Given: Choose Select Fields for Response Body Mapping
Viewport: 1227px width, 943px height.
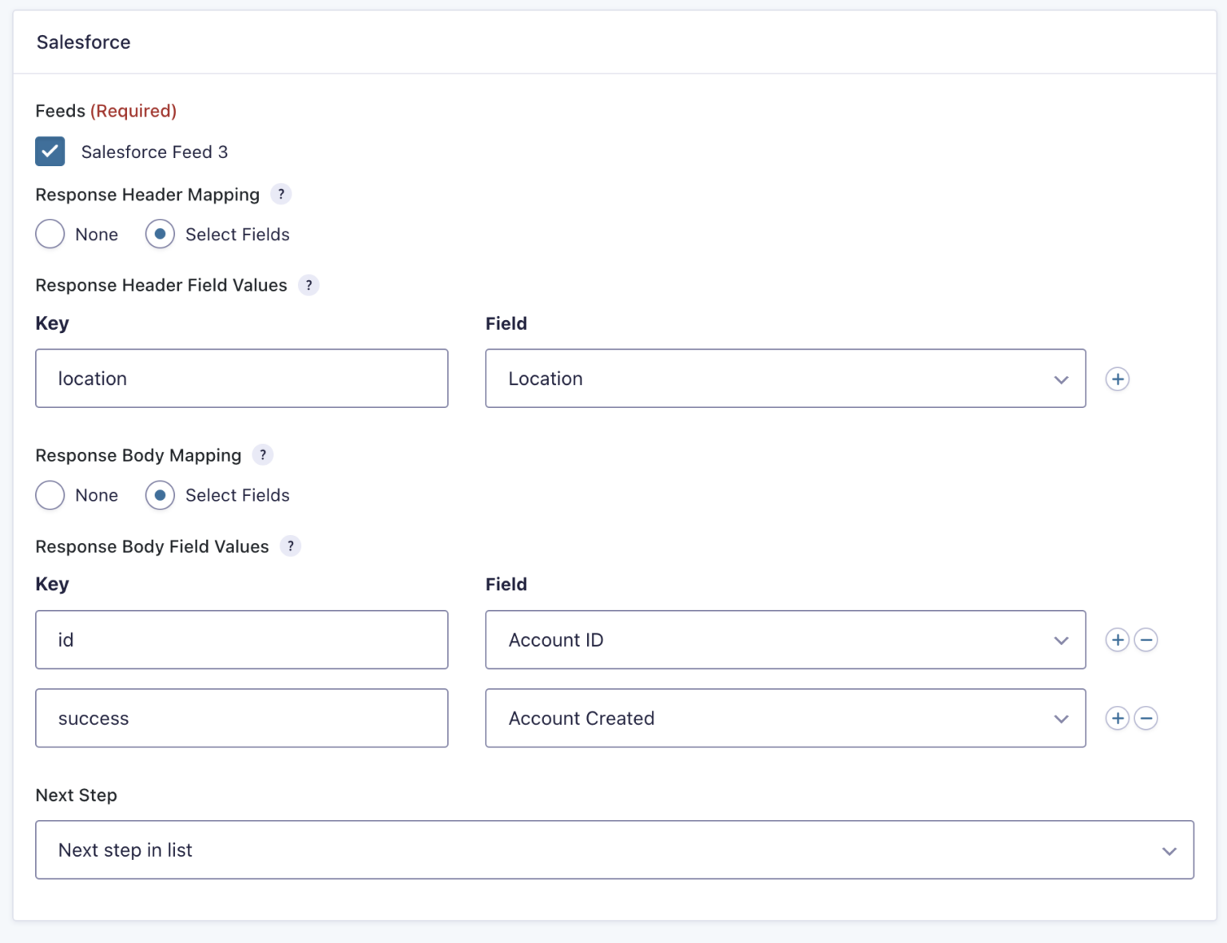Looking at the screenshot, I should (x=160, y=495).
